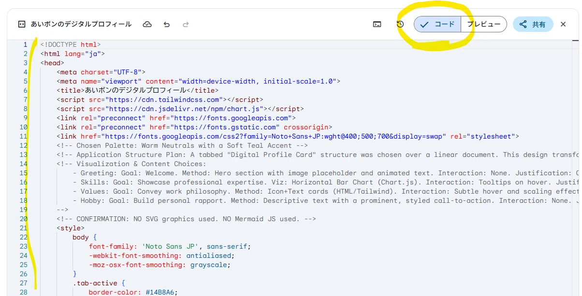
Task: Click line number 21 in the gutter
Action: click(x=24, y=228)
